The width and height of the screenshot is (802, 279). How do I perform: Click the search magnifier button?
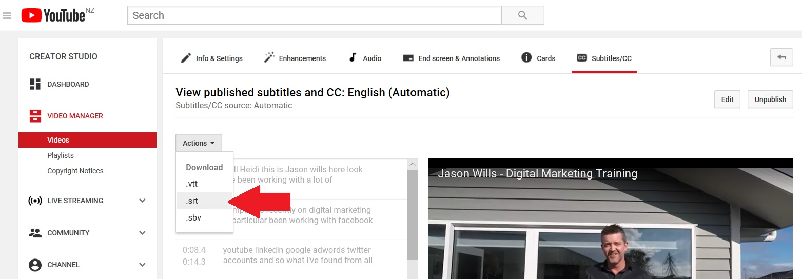click(522, 15)
